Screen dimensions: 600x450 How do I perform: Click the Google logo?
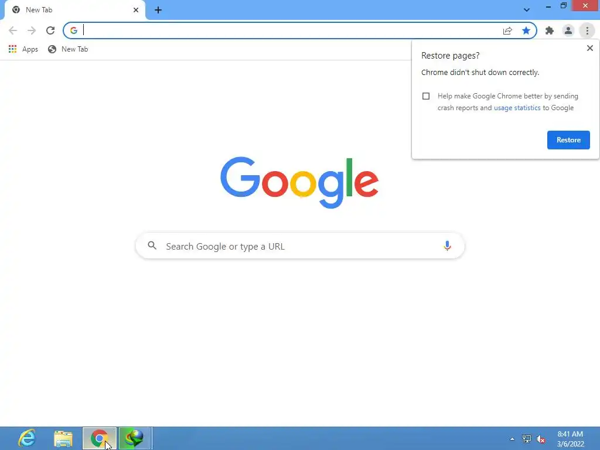point(299,183)
